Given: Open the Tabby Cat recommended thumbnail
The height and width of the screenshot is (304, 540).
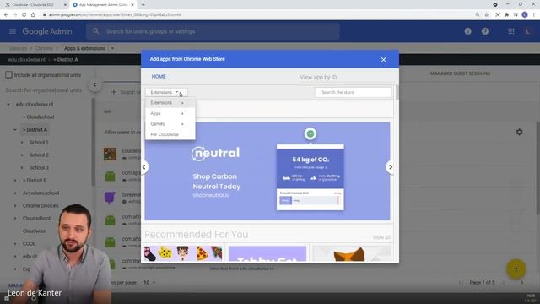Looking at the screenshot, I should pos(267,254).
